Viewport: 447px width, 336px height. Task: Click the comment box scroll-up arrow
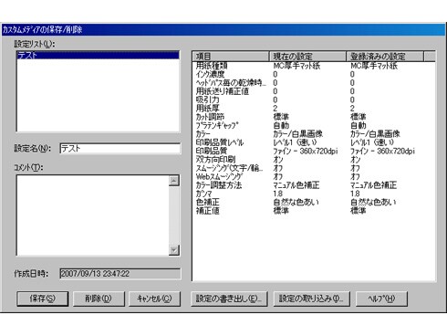click(x=174, y=181)
